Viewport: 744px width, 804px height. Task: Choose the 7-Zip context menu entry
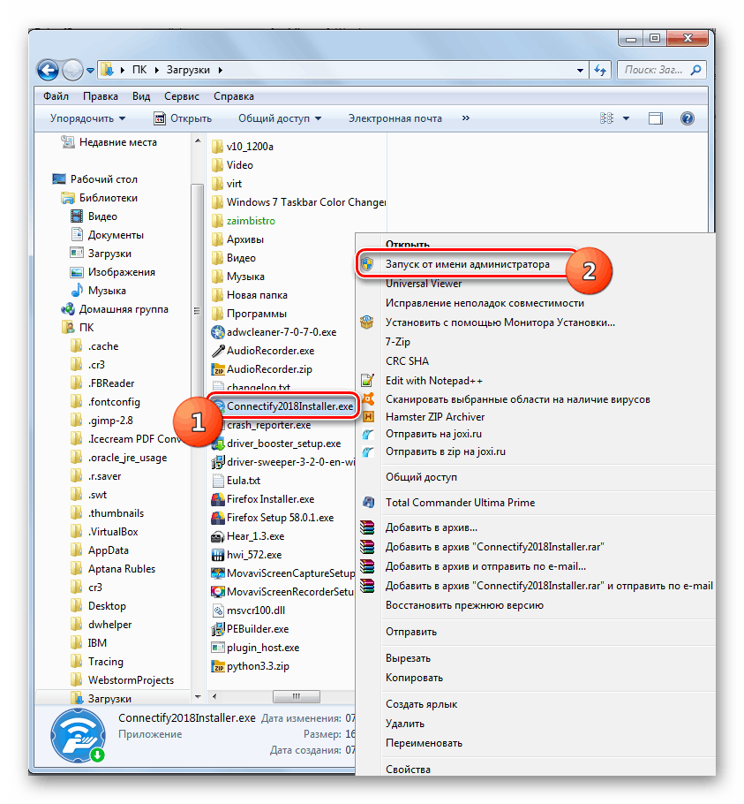coord(398,342)
